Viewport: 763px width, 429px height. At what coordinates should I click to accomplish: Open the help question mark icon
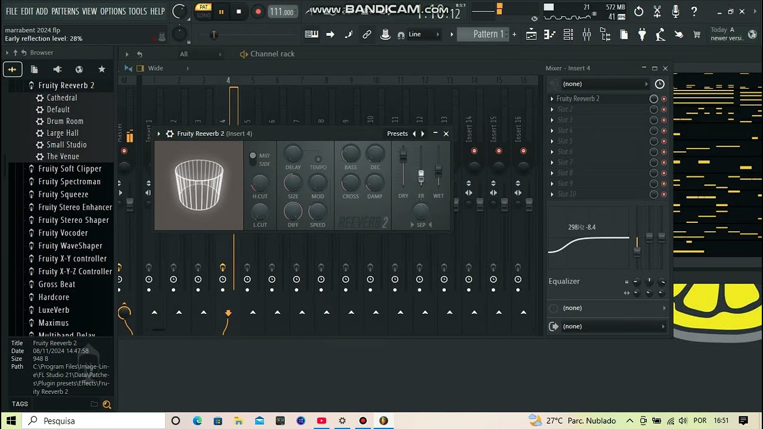tap(694, 11)
